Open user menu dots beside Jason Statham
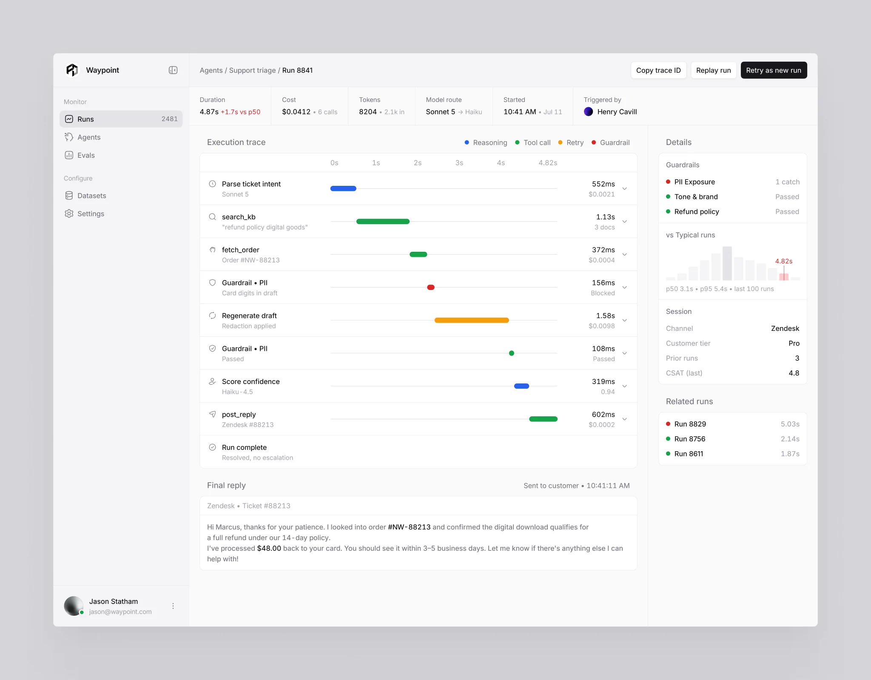This screenshot has width=871, height=680. pyautogui.click(x=173, y=606)
